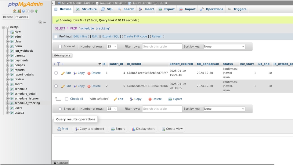
Task: Click the Explain SQL link
Action: pyautogui.click(x=110, y=36)
